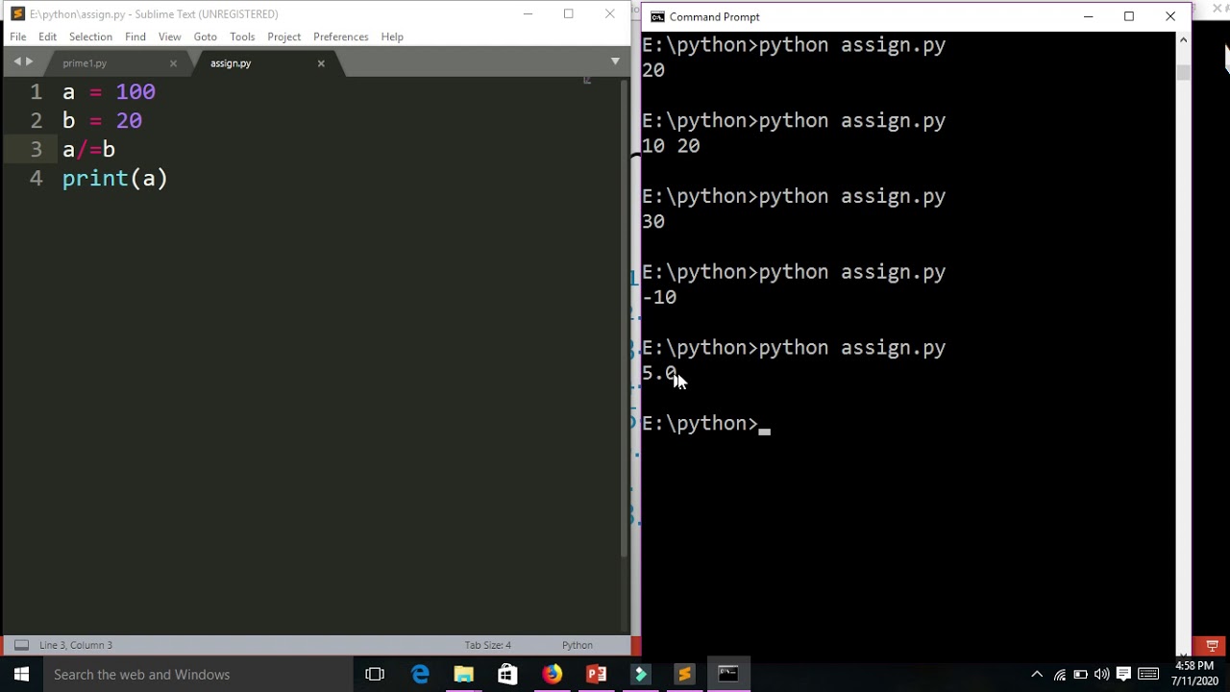1230x692 pixels.
Task: Click the Sublime Text vertical scrollbar
Action: [624, 317]
